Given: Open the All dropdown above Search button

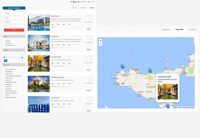Looking at the screenshot, I should pyautogui.click(x=14, y=26).
